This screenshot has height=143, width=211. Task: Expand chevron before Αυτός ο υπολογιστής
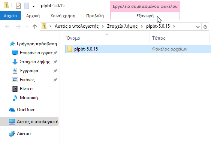click(x=50, y=26)
